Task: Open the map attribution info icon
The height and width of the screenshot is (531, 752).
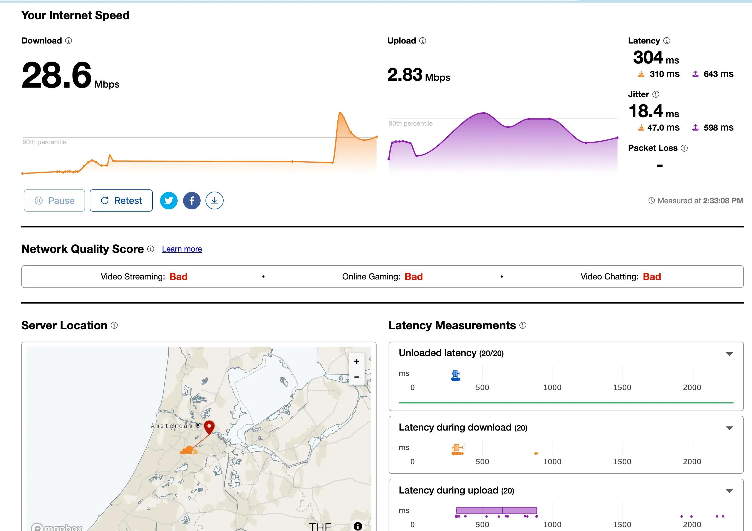Action: point(358,526)
